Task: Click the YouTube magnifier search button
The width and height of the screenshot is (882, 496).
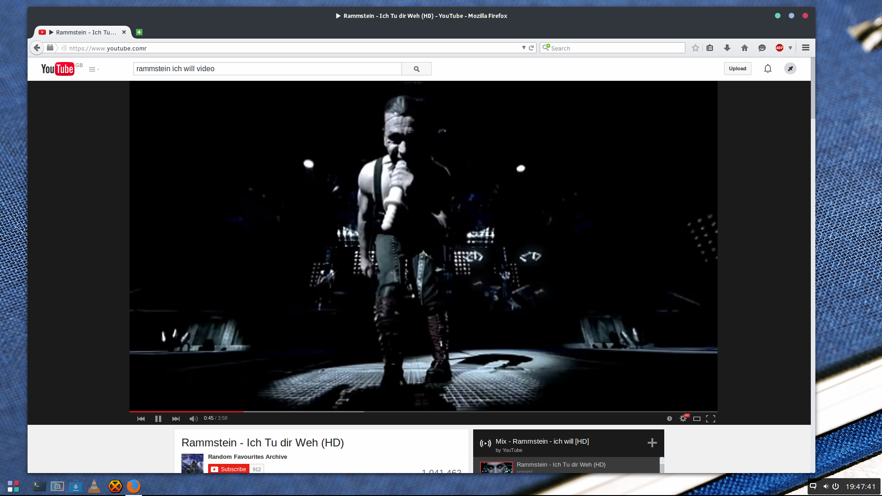Action: [x=417, y=68]
